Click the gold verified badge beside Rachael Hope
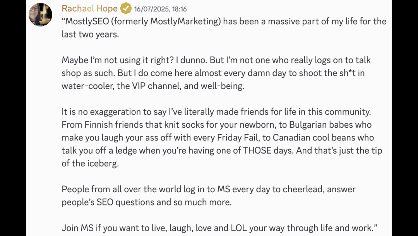This screenshot has height=236, width=418. click(126, 9)
